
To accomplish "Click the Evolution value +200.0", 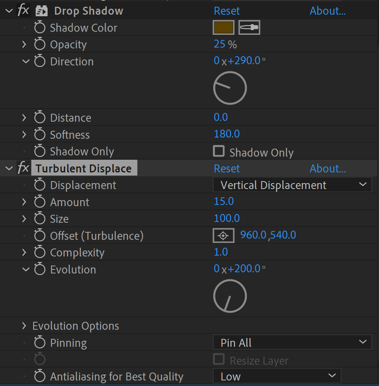I will 244,269.
